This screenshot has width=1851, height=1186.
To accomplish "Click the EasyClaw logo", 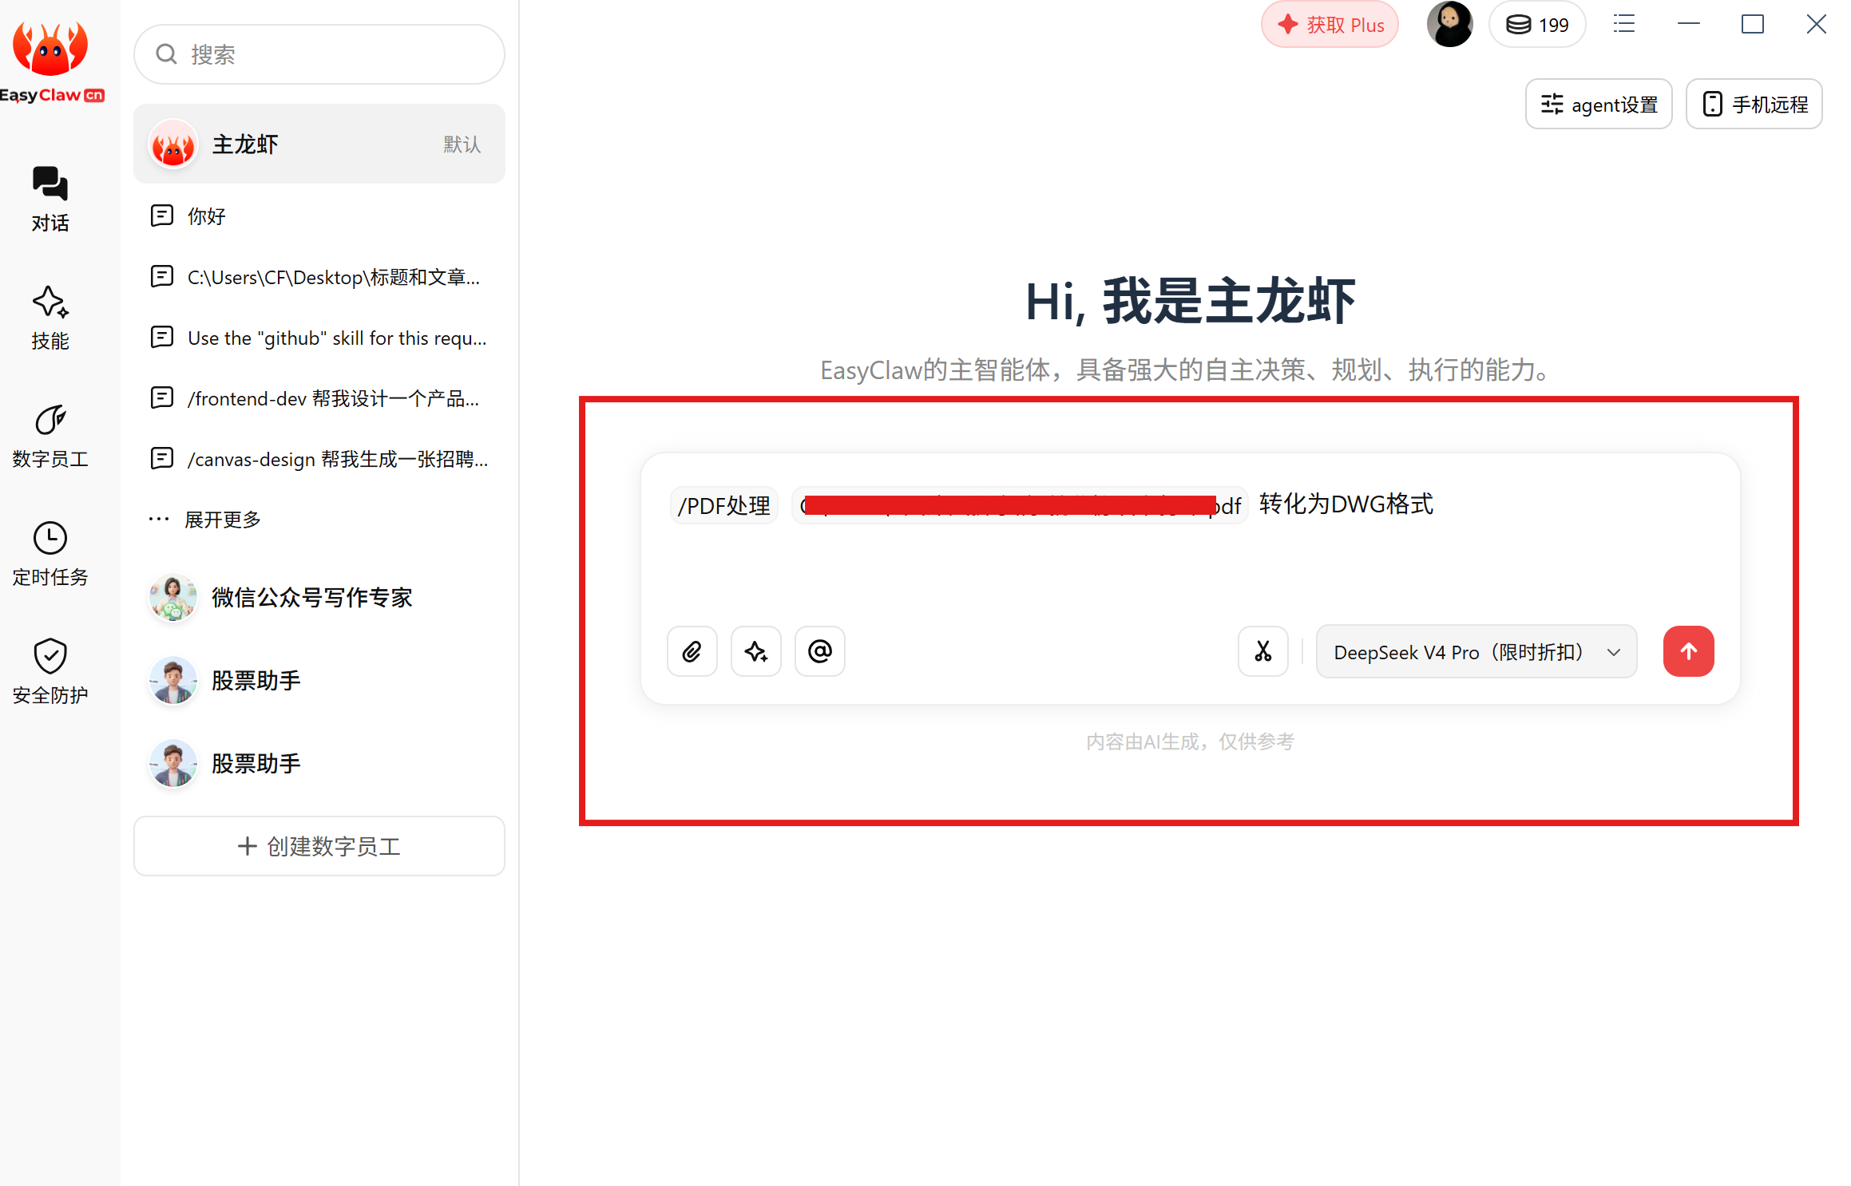I will pos(51,62).
